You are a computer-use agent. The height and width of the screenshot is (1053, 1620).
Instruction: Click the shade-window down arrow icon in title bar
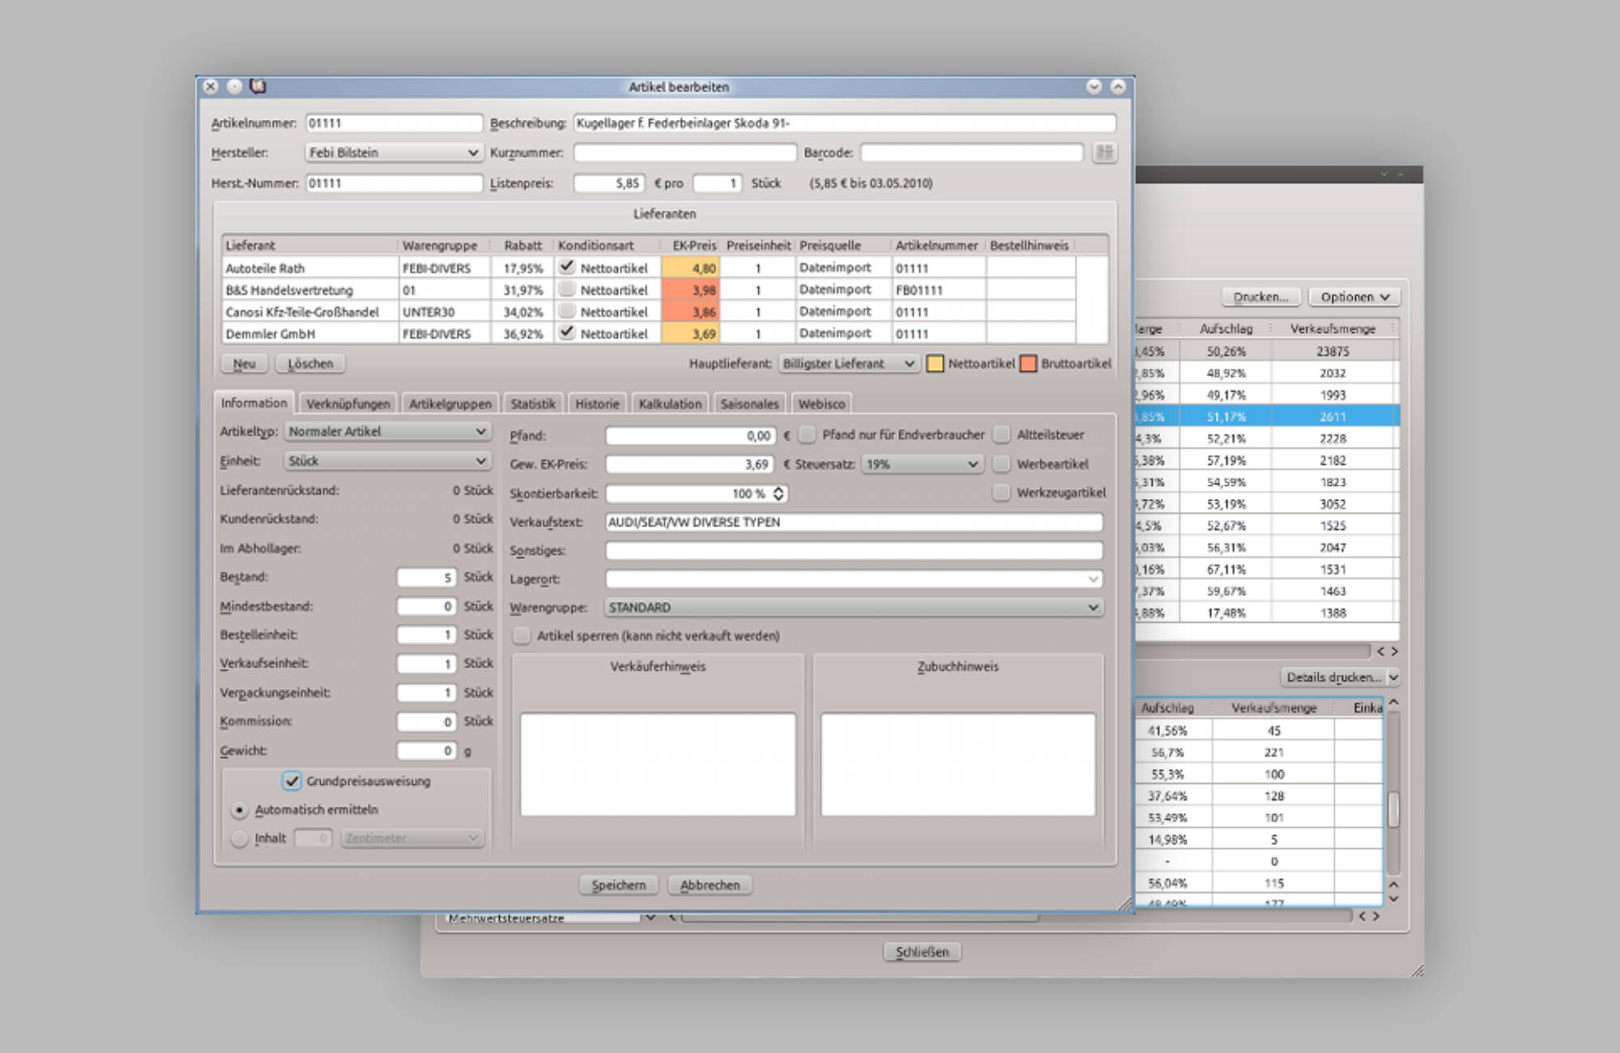pyautogui.click(x=1093, y=86)
